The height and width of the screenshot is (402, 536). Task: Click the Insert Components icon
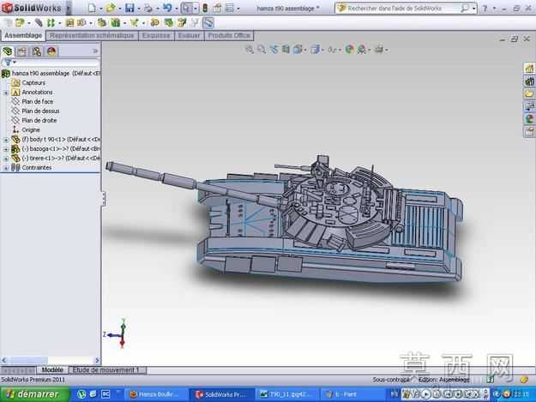click(20, 23)
